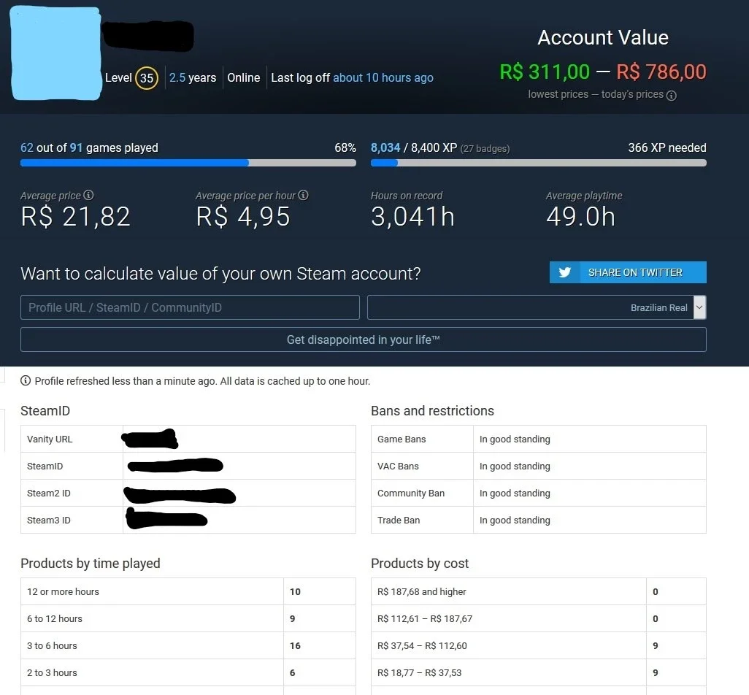Click the games played progress bar
Screen dimensions: 749x695
[x=188, y=163]
